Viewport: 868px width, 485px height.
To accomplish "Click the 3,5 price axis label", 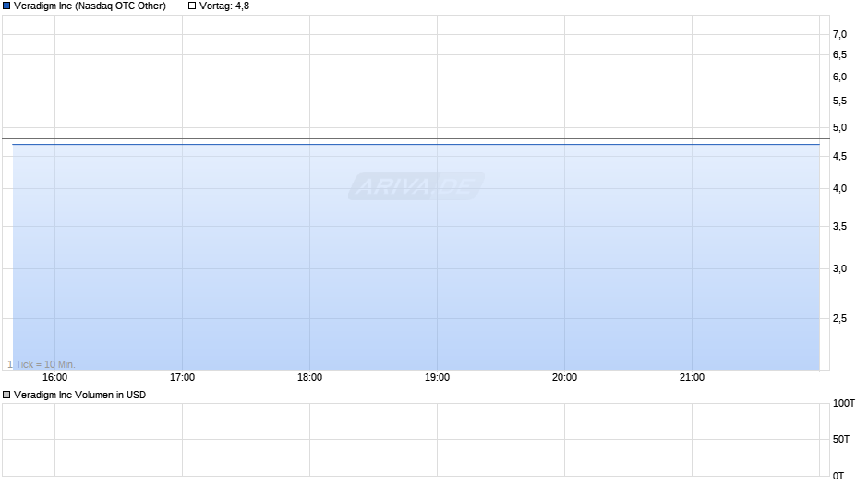I will point(839,226).
